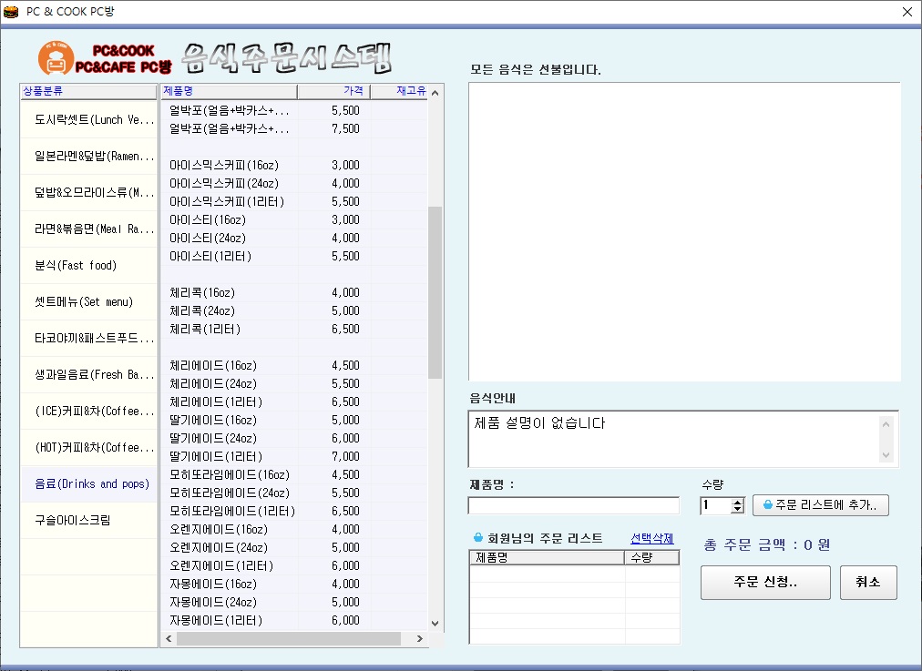Click the 주문 신청 button

pos(765,583)
